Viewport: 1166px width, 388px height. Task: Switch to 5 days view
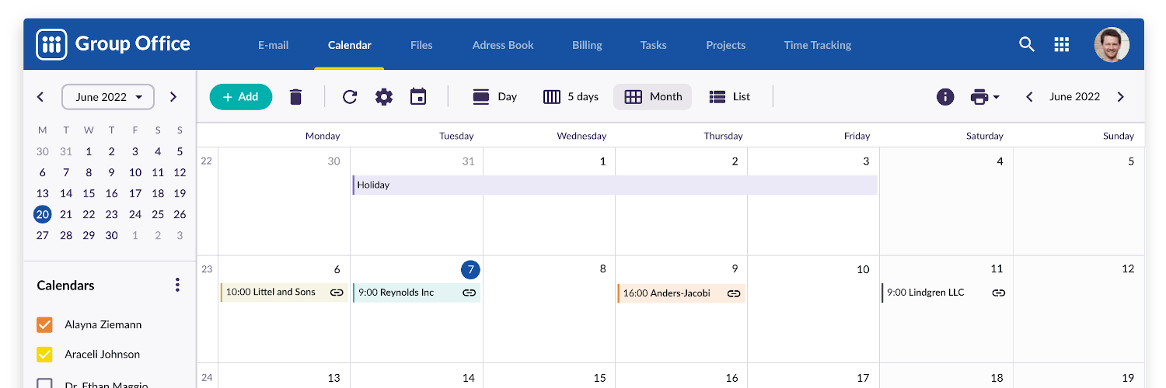(571, 97)
